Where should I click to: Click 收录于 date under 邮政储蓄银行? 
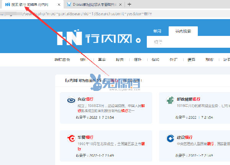(194, 118)
